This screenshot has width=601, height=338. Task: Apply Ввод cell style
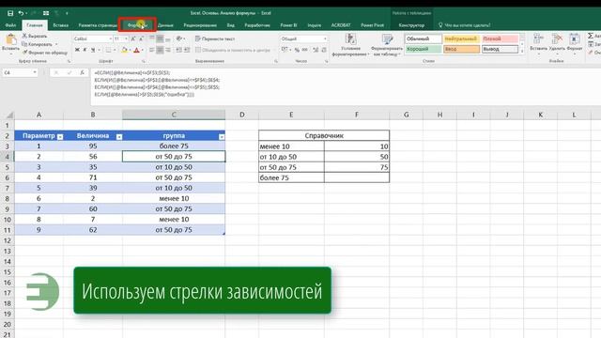461,49
